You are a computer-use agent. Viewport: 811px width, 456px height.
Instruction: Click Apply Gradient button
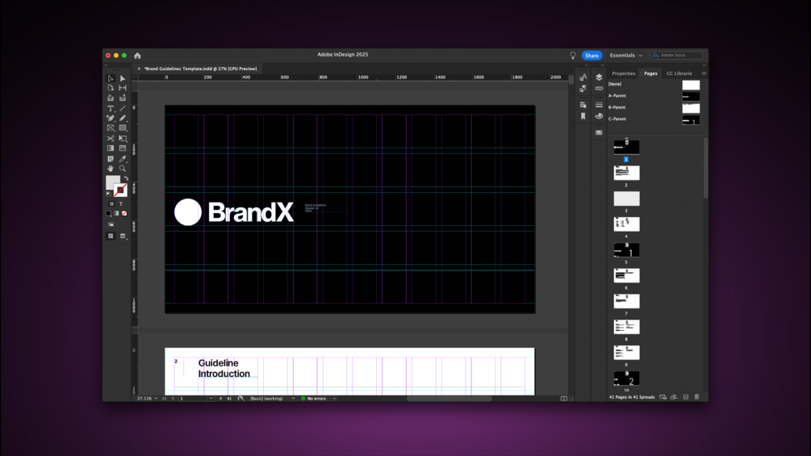pos(116,214)
